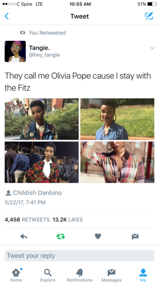159x284 pixels.
Task: Open the compose tweet quill icon
Action: pos(149,16)
